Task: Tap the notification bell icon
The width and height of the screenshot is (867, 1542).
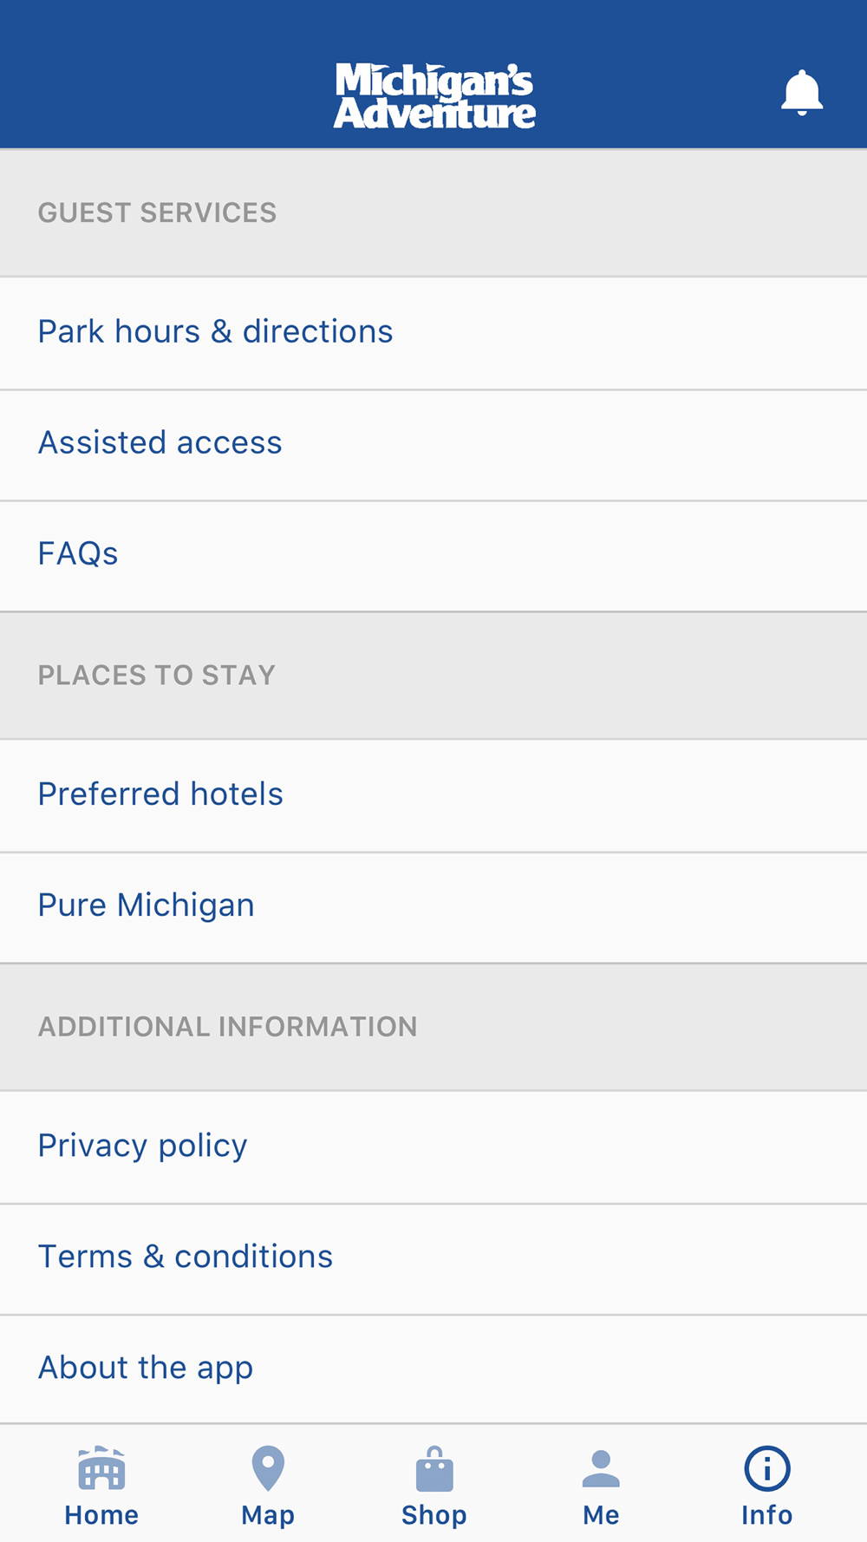Action: tap(802, 93)
